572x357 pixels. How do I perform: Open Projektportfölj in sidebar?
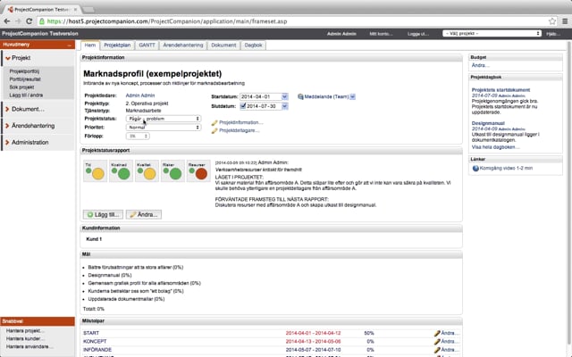24,71
